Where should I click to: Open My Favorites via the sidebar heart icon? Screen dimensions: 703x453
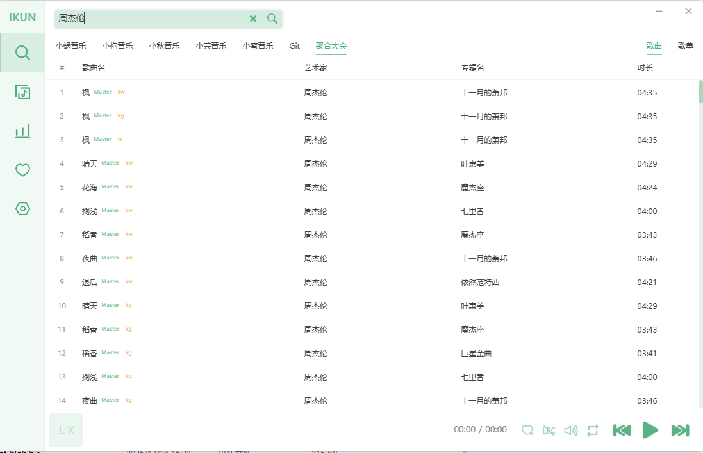(x=22, y=170)
